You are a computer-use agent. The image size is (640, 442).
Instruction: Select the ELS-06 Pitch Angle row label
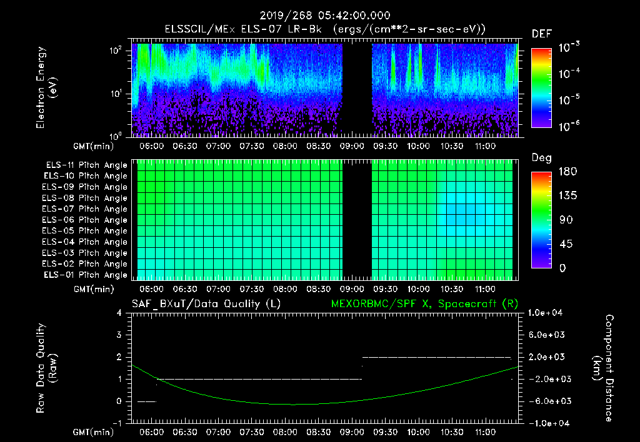coord(84,220)
